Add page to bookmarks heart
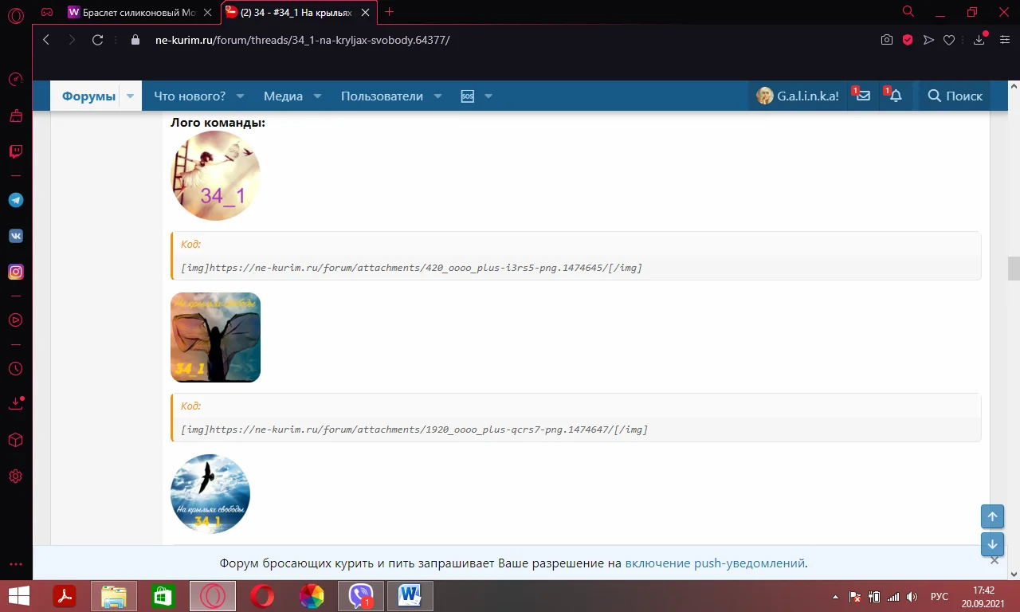1020x612 pixels. (x=949, y=40)
